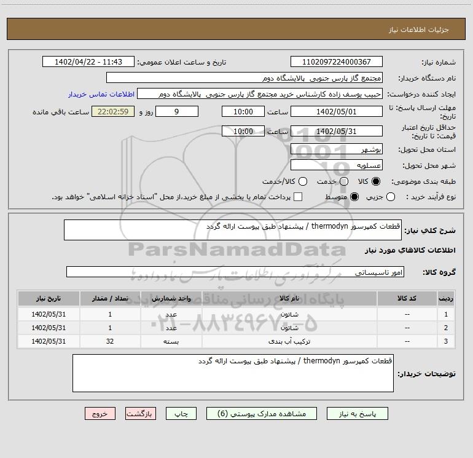473x458 pixels.
Task: Click the date cell in row 3
Action: tap(49, 341)
